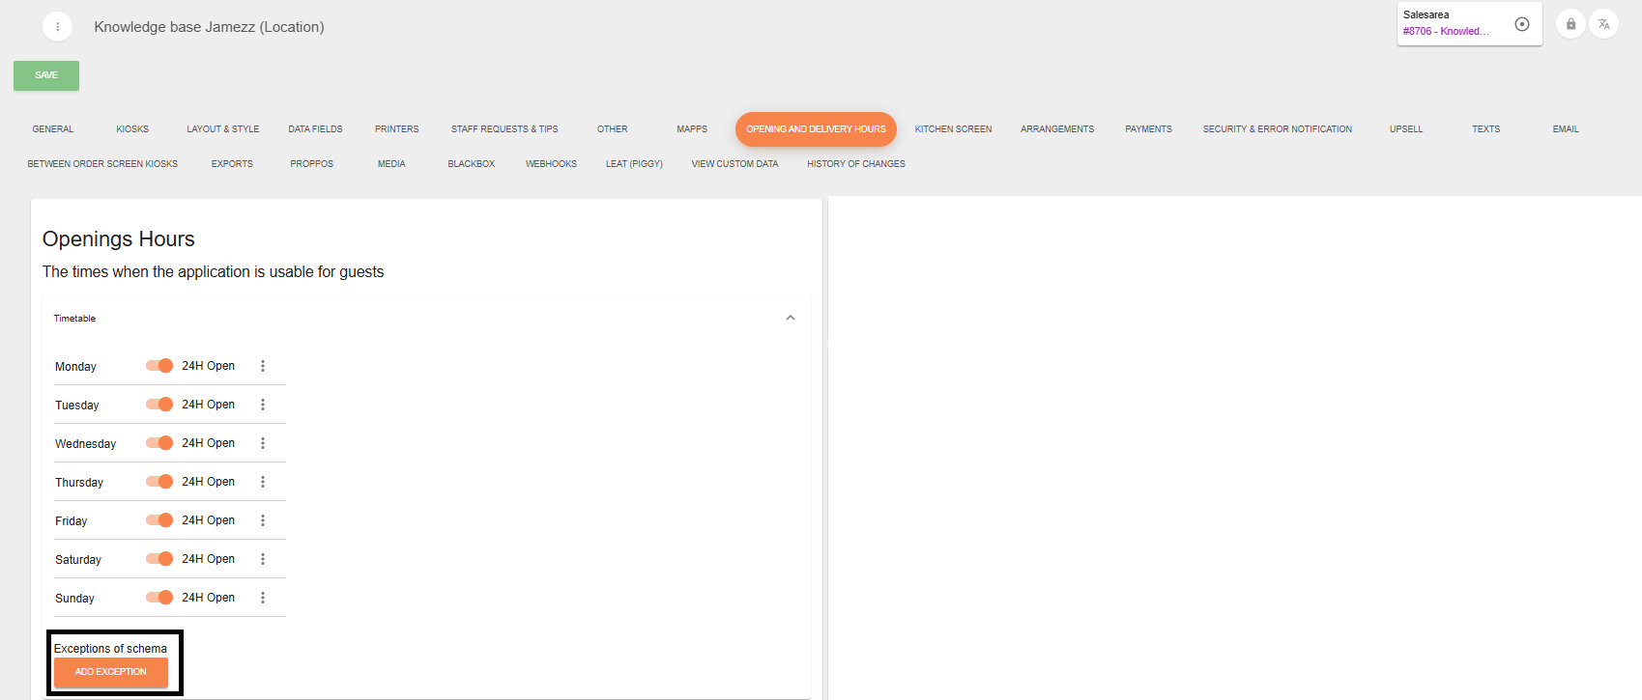Open the three-dot menu beside the page title
The image size is (1642, 700).
(57, 27)
